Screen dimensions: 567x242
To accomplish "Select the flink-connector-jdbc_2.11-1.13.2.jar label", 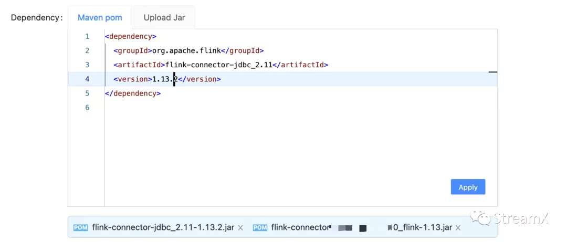I will click(x=163, y=227).
